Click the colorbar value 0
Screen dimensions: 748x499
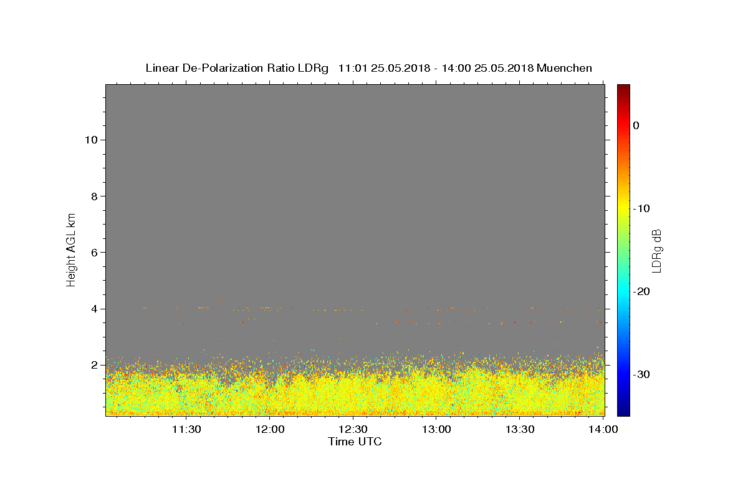636,125
